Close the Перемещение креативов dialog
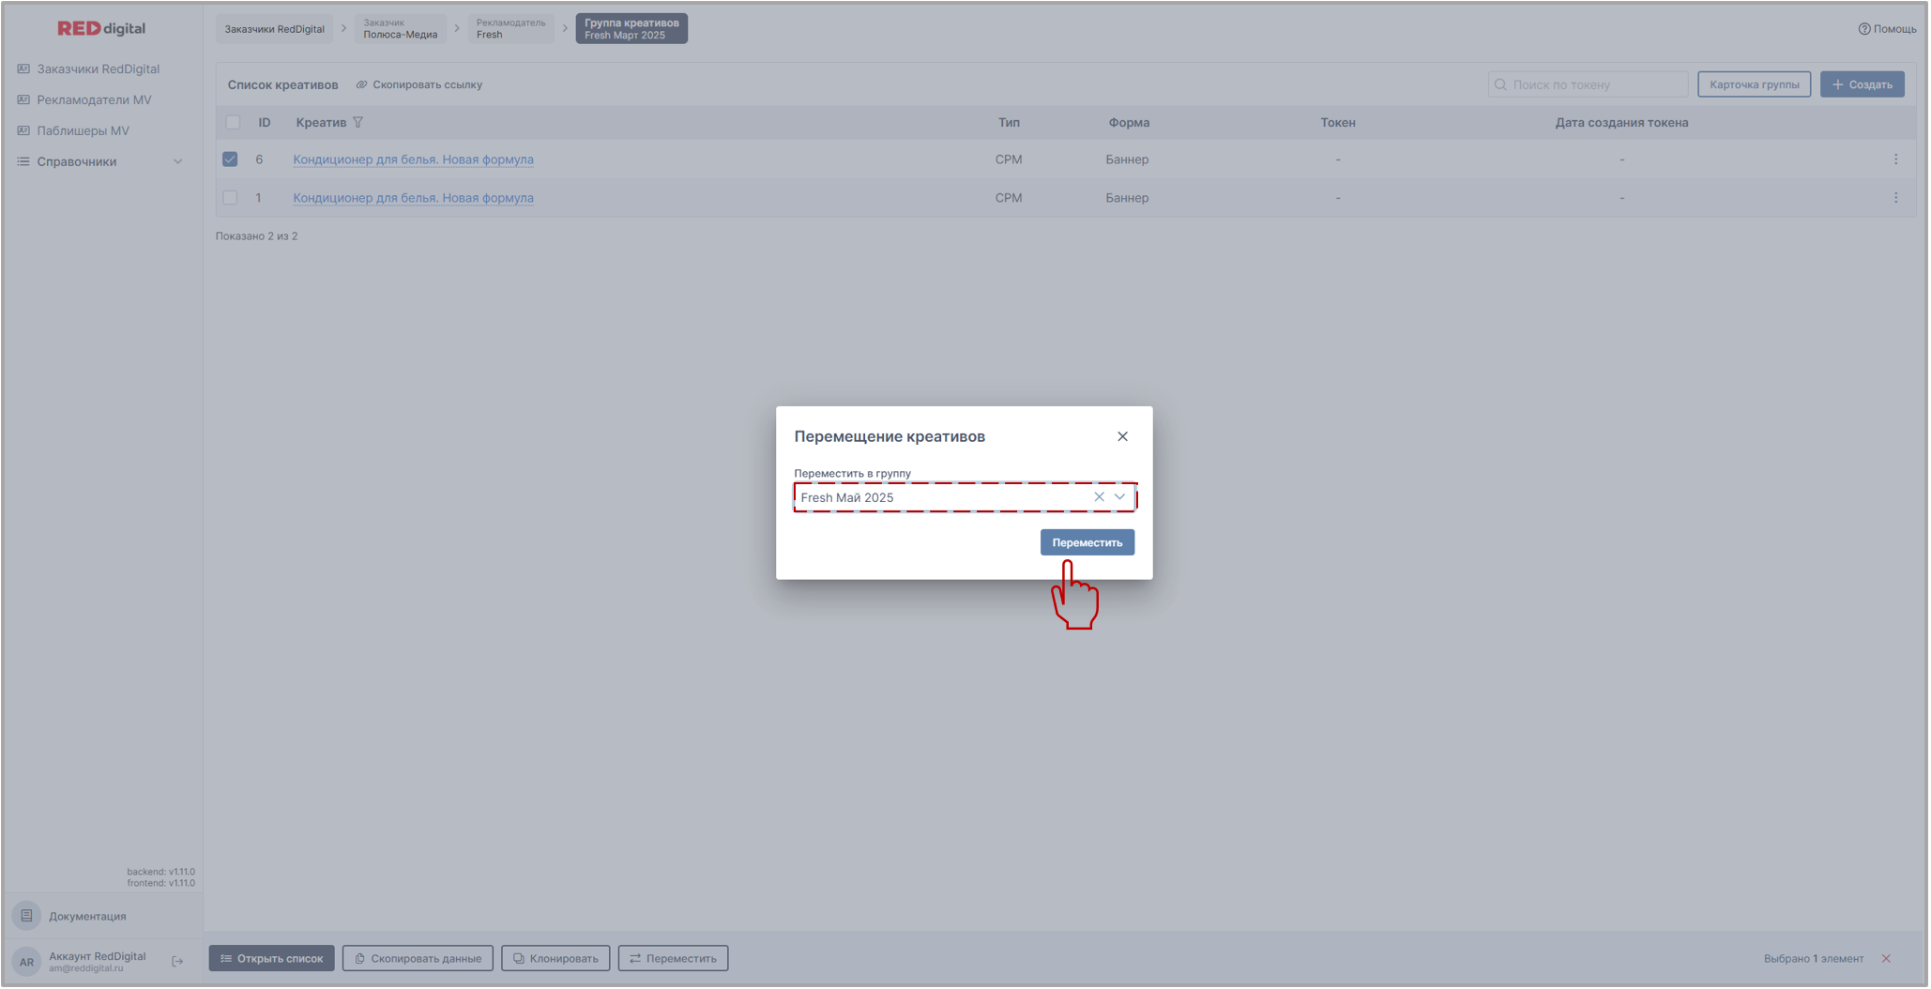Viewport: 1931px width, 989px height. click(1122, 436)
